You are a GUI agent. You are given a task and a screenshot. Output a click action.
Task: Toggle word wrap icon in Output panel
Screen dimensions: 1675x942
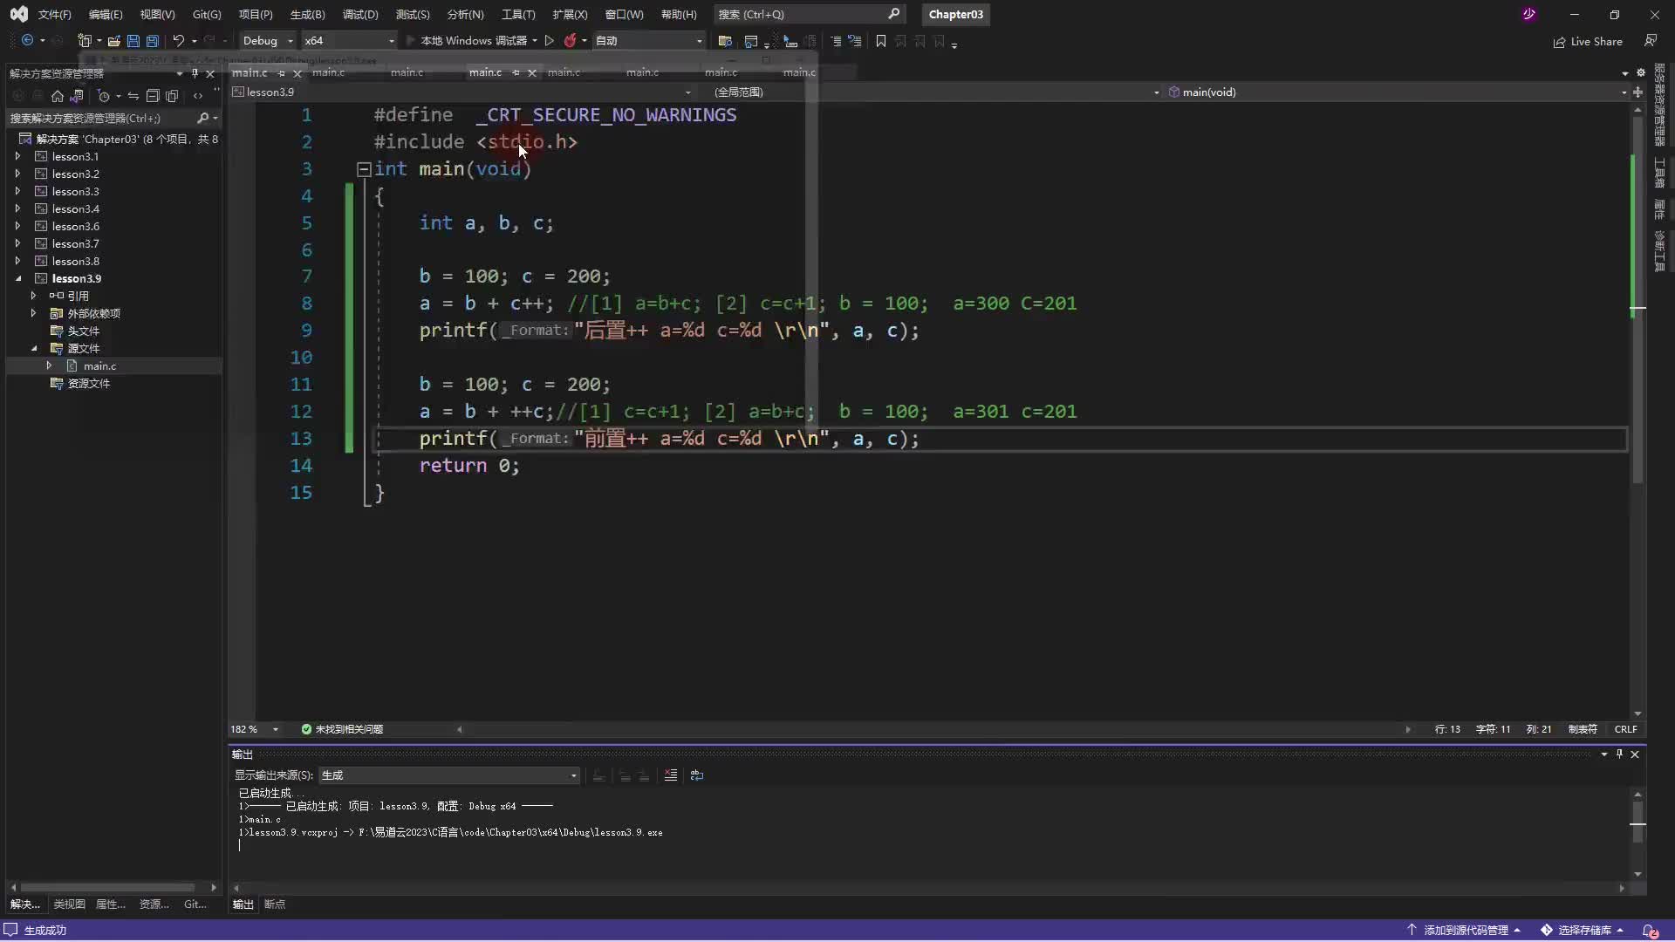tap(696, 775)
